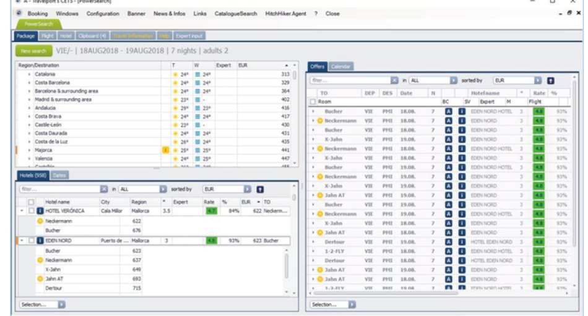Click the New search button
The height and width of the screenshot is (316, 588).
[33, 51]
